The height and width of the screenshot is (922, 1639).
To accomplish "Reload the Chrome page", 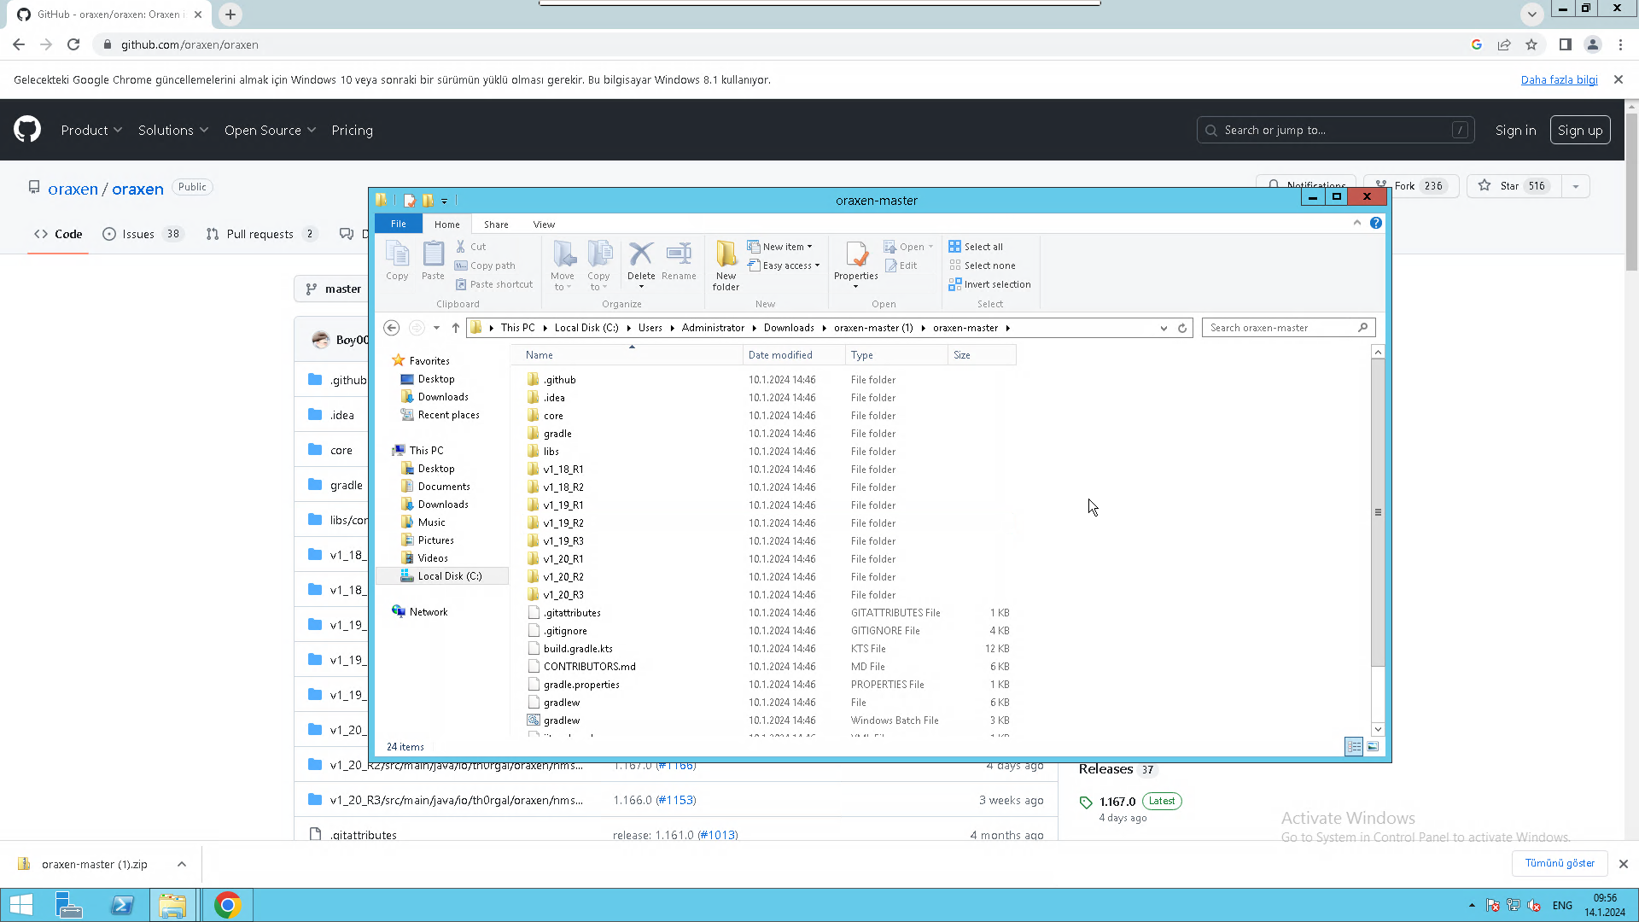I will tap(73, 44).
